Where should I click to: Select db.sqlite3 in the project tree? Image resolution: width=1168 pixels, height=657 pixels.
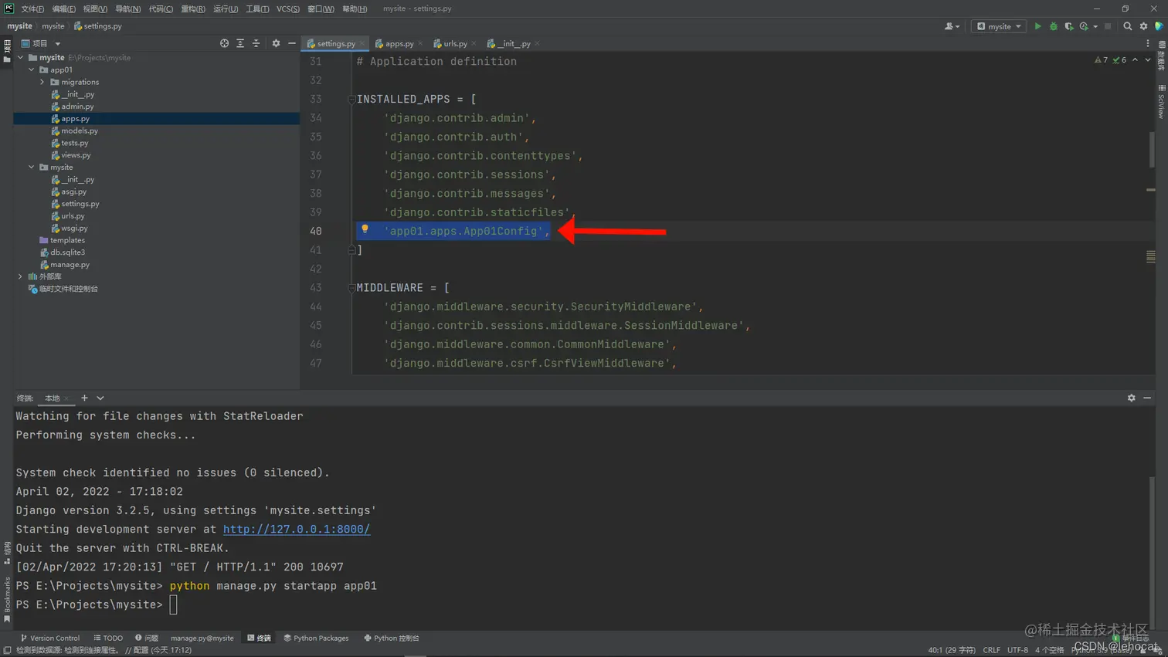coord(67,252)
